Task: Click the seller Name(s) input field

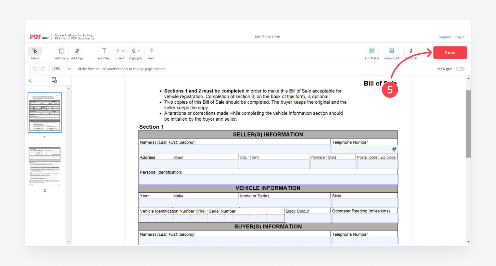Action: click(x=234, y=149)
